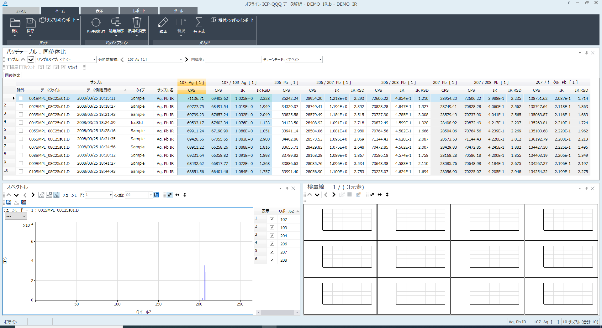Go to next sample with the batch table down arrow

pos(31,59)
